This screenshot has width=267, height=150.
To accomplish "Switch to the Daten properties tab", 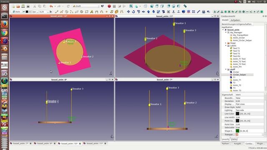I will click(x=234, y=139).
